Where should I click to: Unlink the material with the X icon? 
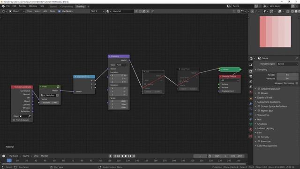pyautogui.click(x=148, y=11)
